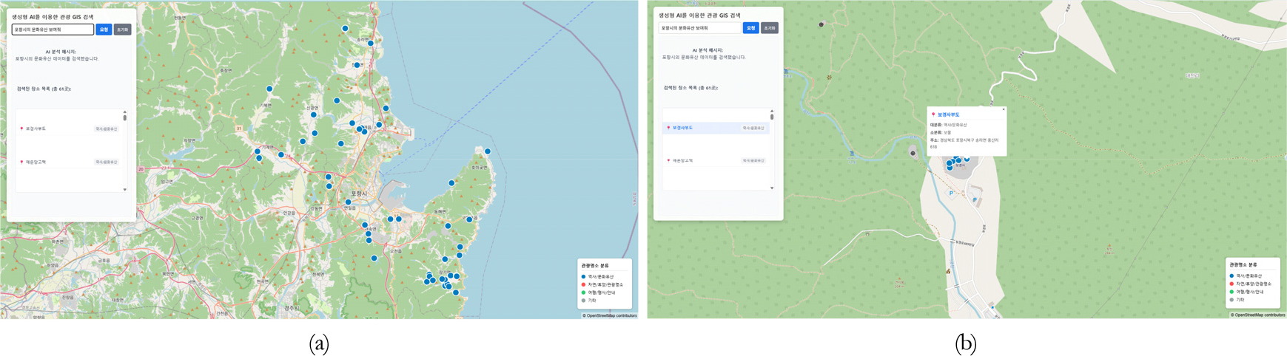
Task: Click the green 여행/행사/안내 legend dot in panel (b)
Action: 1231,292
